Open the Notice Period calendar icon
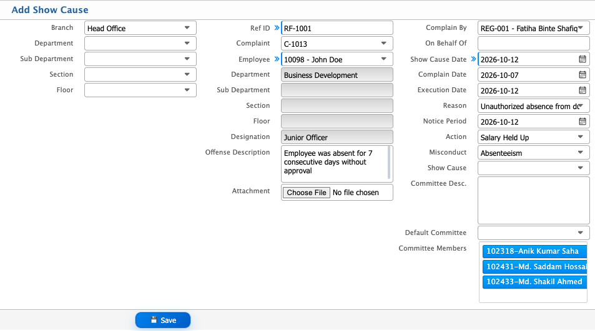This screenshot has width=595, height=331. pos(582,121)
